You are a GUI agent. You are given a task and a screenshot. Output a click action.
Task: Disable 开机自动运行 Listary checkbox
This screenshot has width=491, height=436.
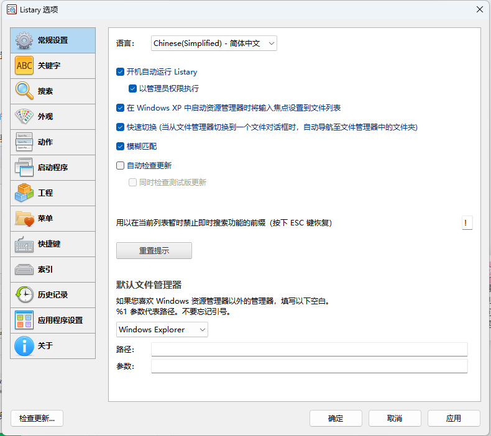coord(120,72)
